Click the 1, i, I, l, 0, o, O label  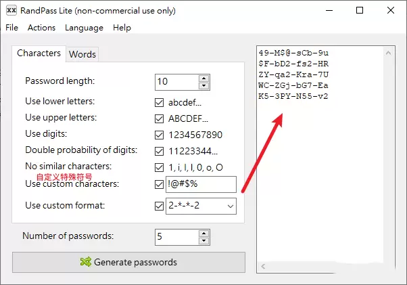pyautogui.click(x=195, y=168)
